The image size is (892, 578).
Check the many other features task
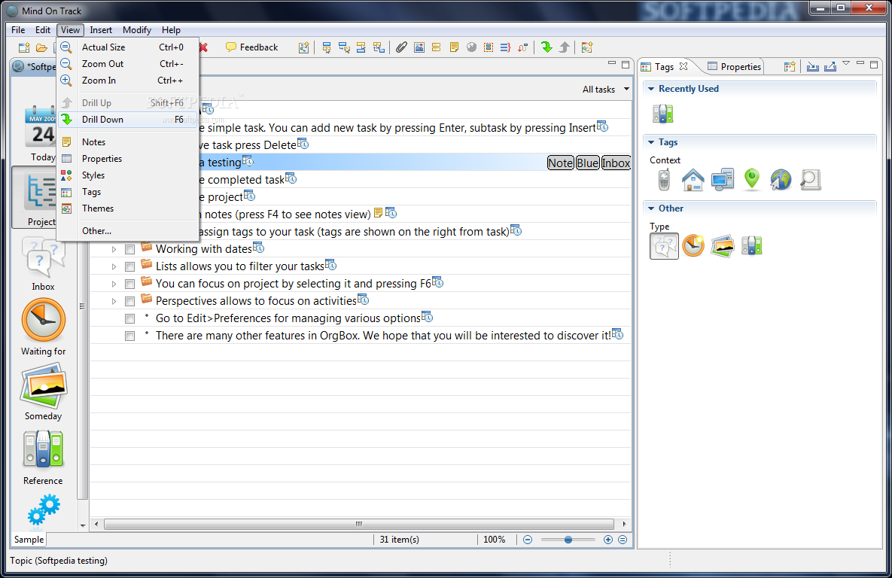[129, 336]
